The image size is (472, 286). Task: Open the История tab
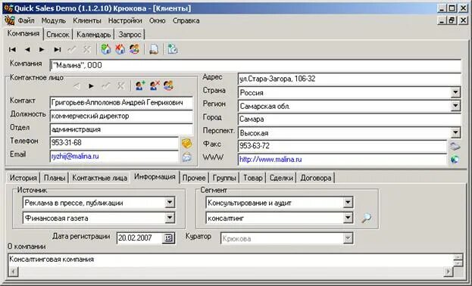coord(23,178)
